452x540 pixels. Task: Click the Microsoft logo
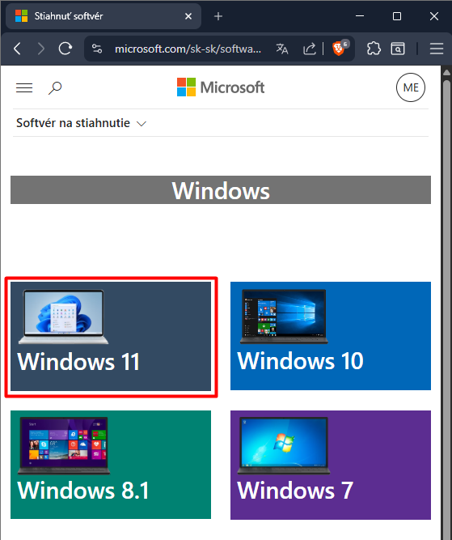[221, 87]
